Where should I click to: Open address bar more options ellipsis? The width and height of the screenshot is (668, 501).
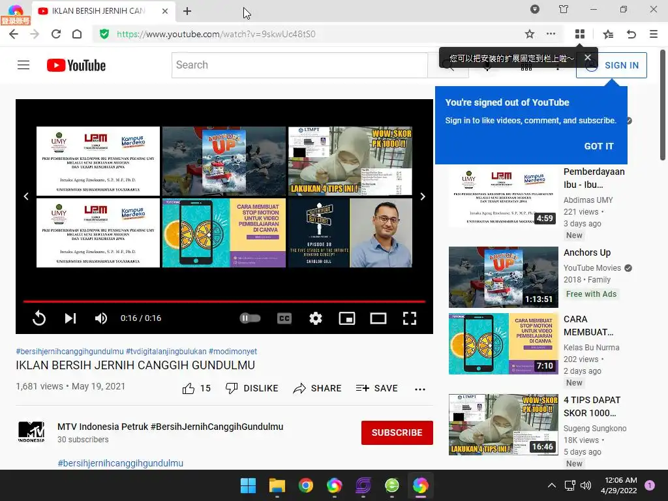point(551,34)
